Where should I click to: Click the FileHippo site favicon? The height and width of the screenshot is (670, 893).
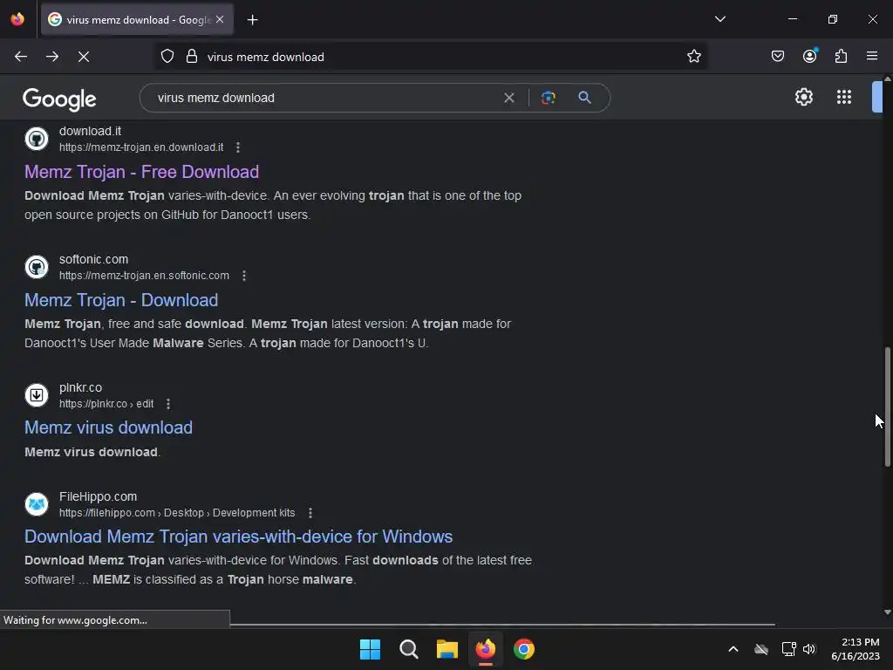point(37,503)
